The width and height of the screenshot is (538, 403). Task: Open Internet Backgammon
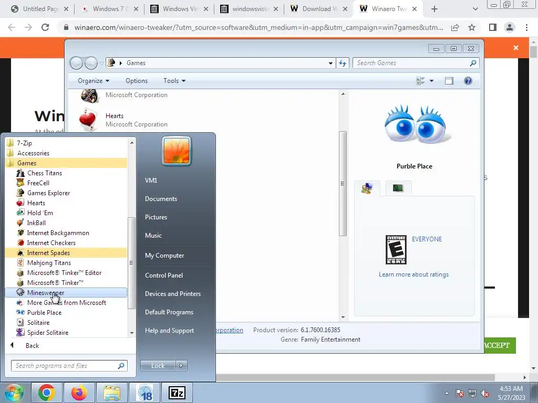58,232
